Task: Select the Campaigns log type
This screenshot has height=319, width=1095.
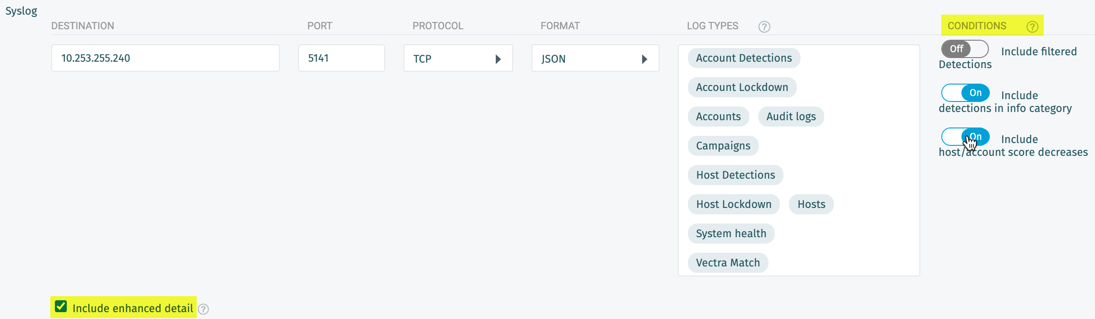Action: point(723,145)
